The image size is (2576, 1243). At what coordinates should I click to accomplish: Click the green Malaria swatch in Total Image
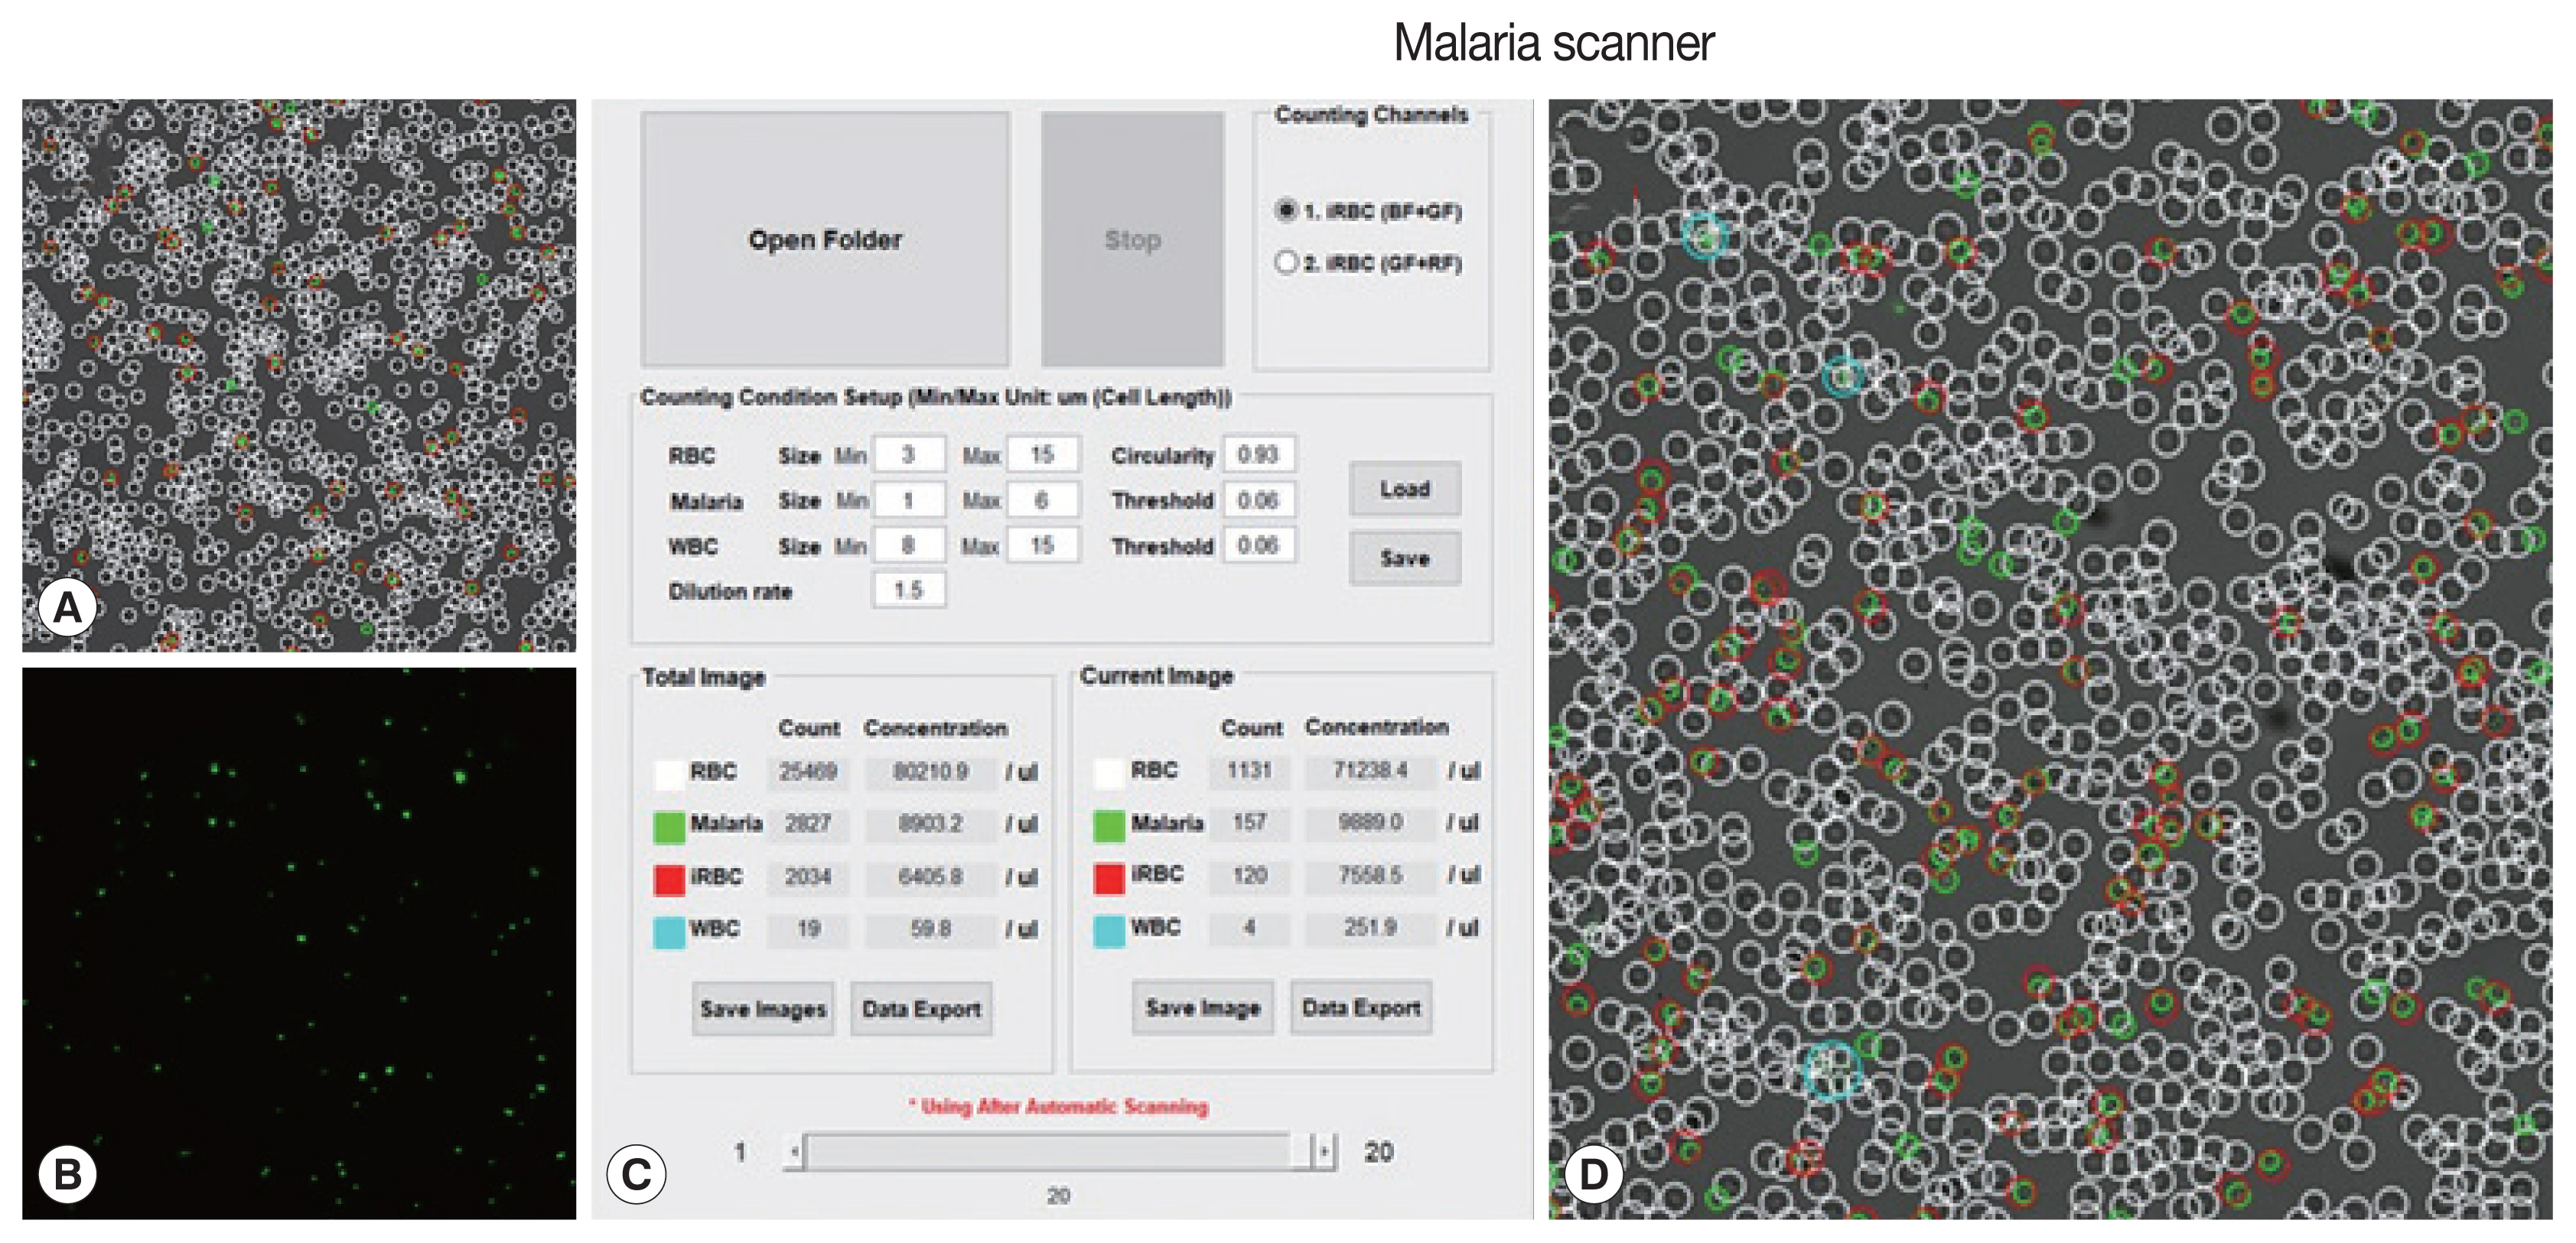[669, 826]
